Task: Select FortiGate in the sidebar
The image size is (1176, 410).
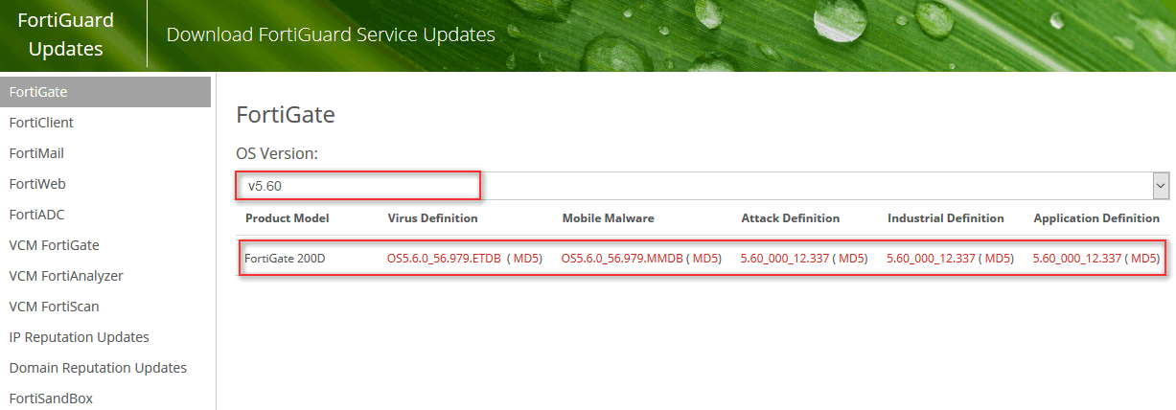Action: pos(105,92)
